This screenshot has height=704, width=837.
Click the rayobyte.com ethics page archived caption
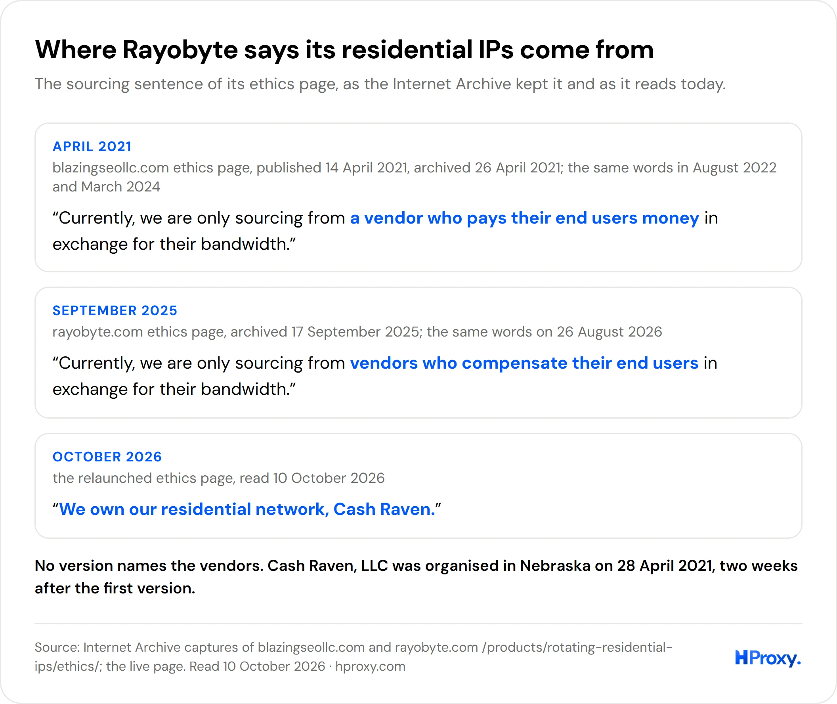[x=357, y=332]
